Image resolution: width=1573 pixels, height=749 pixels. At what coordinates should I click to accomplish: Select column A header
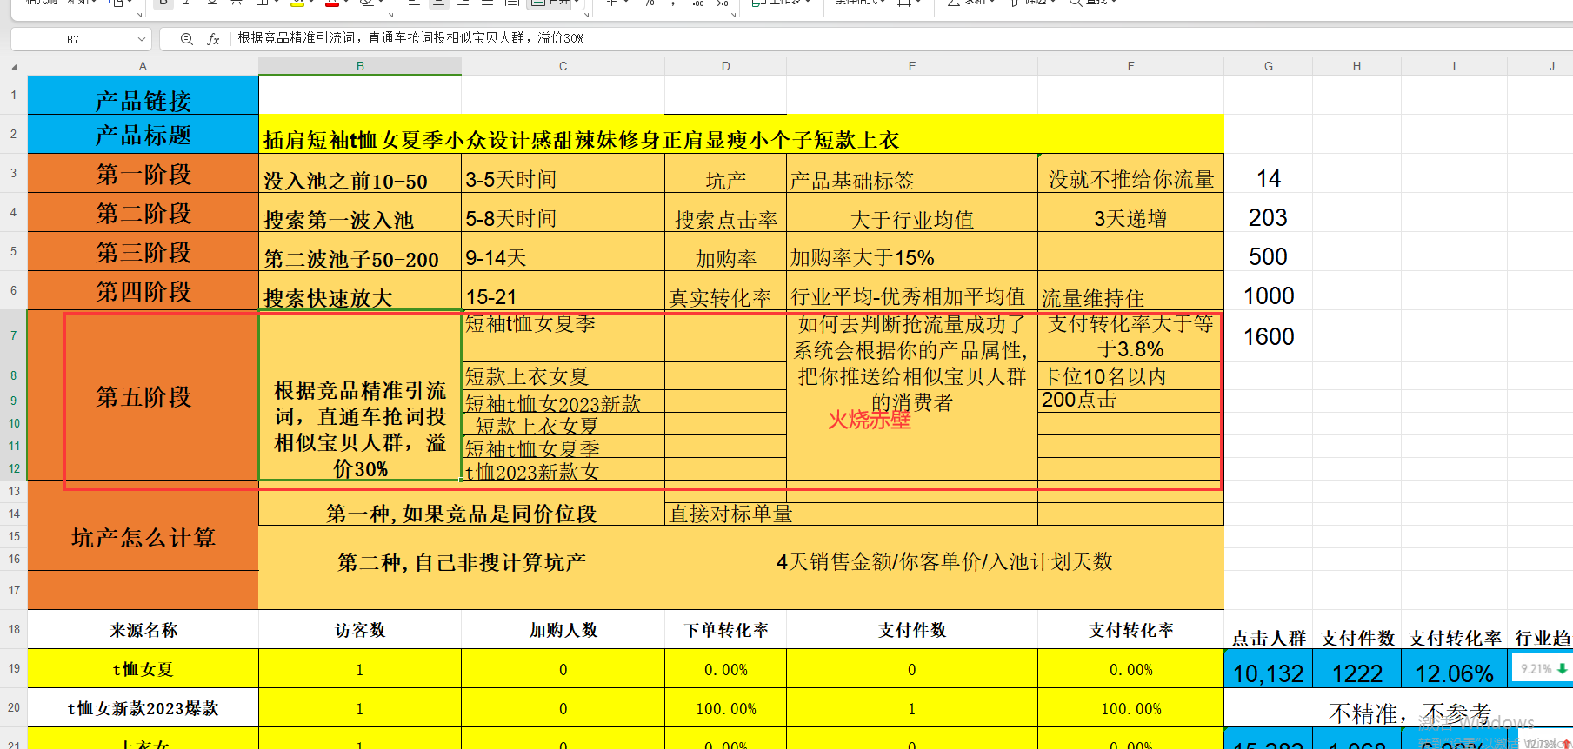[x=143, y=66]
